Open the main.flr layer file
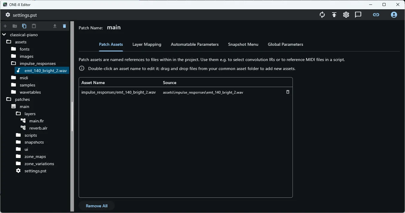 [x=36, y=121]
